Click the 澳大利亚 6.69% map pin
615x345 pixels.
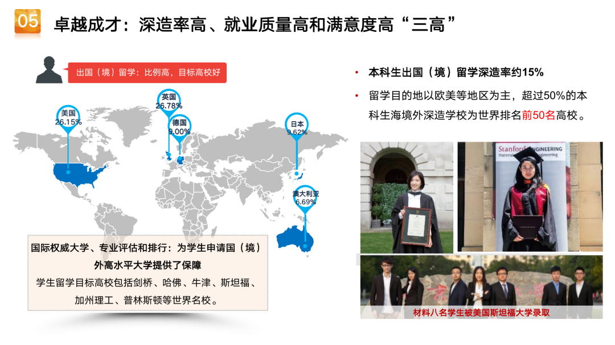[306, 197]
